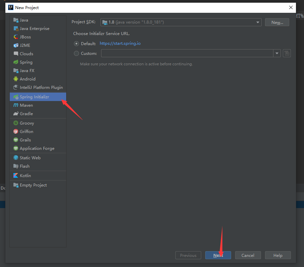Click the Previous button
This screenshot has width=304, height=267.
tap(188, 255)
